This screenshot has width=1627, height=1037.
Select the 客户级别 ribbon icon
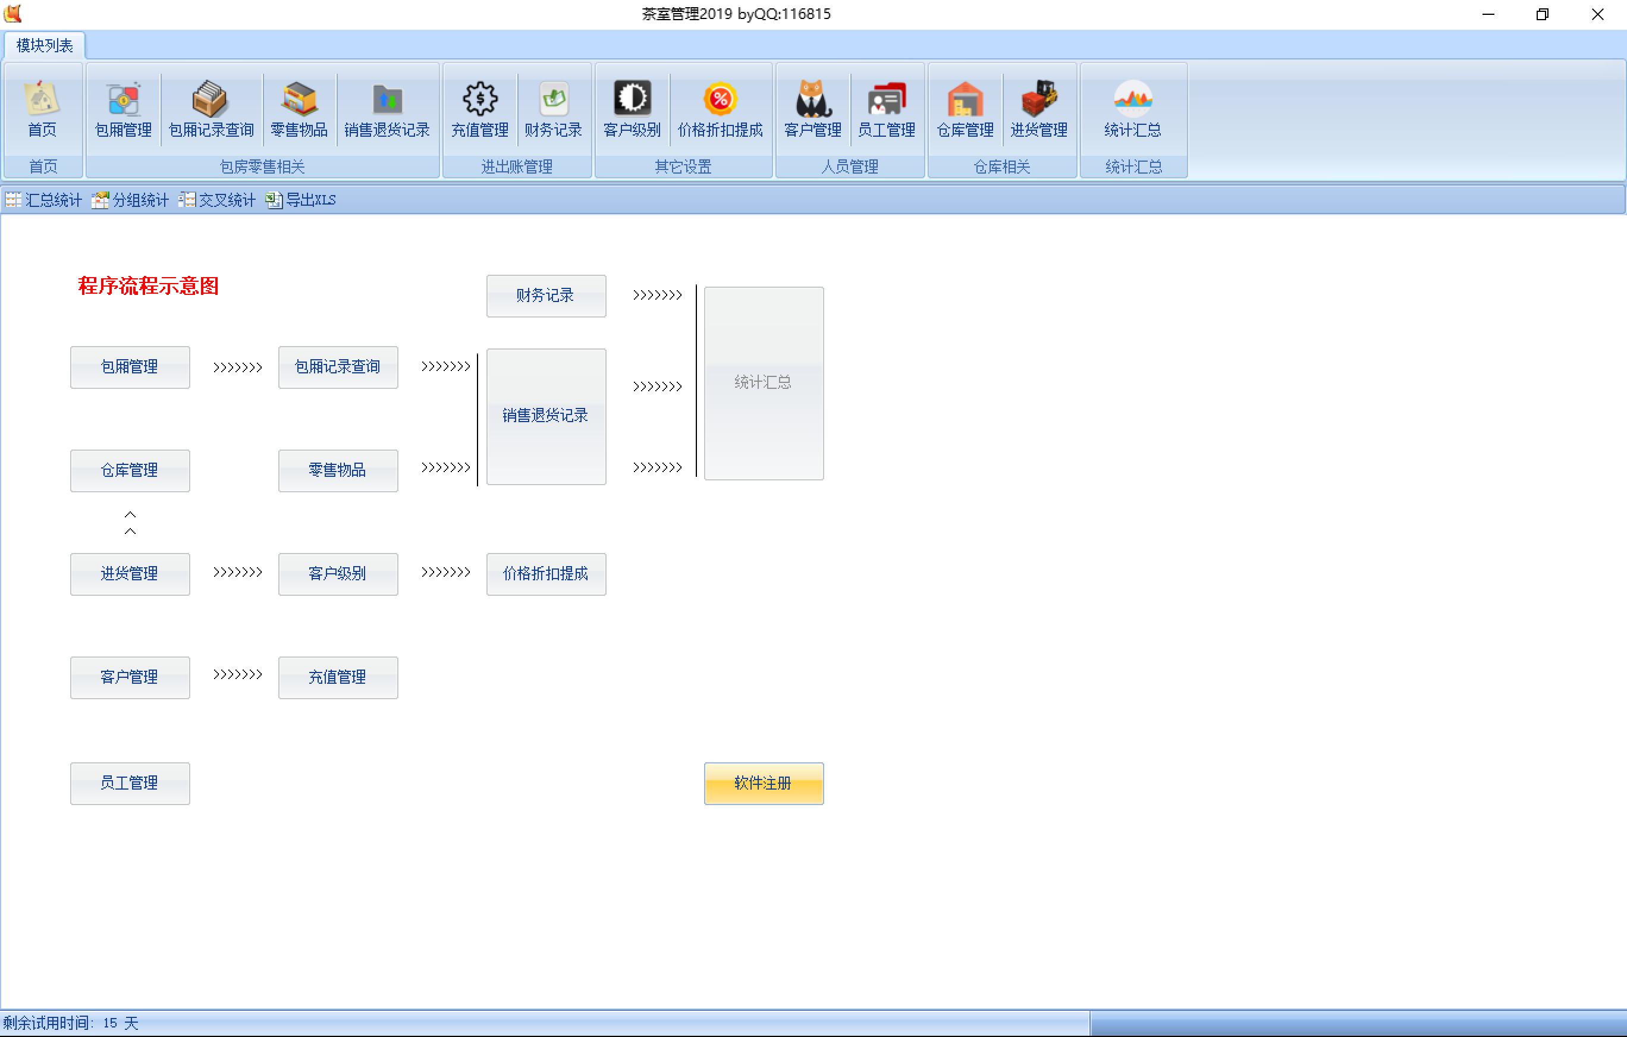coord(632,109)
